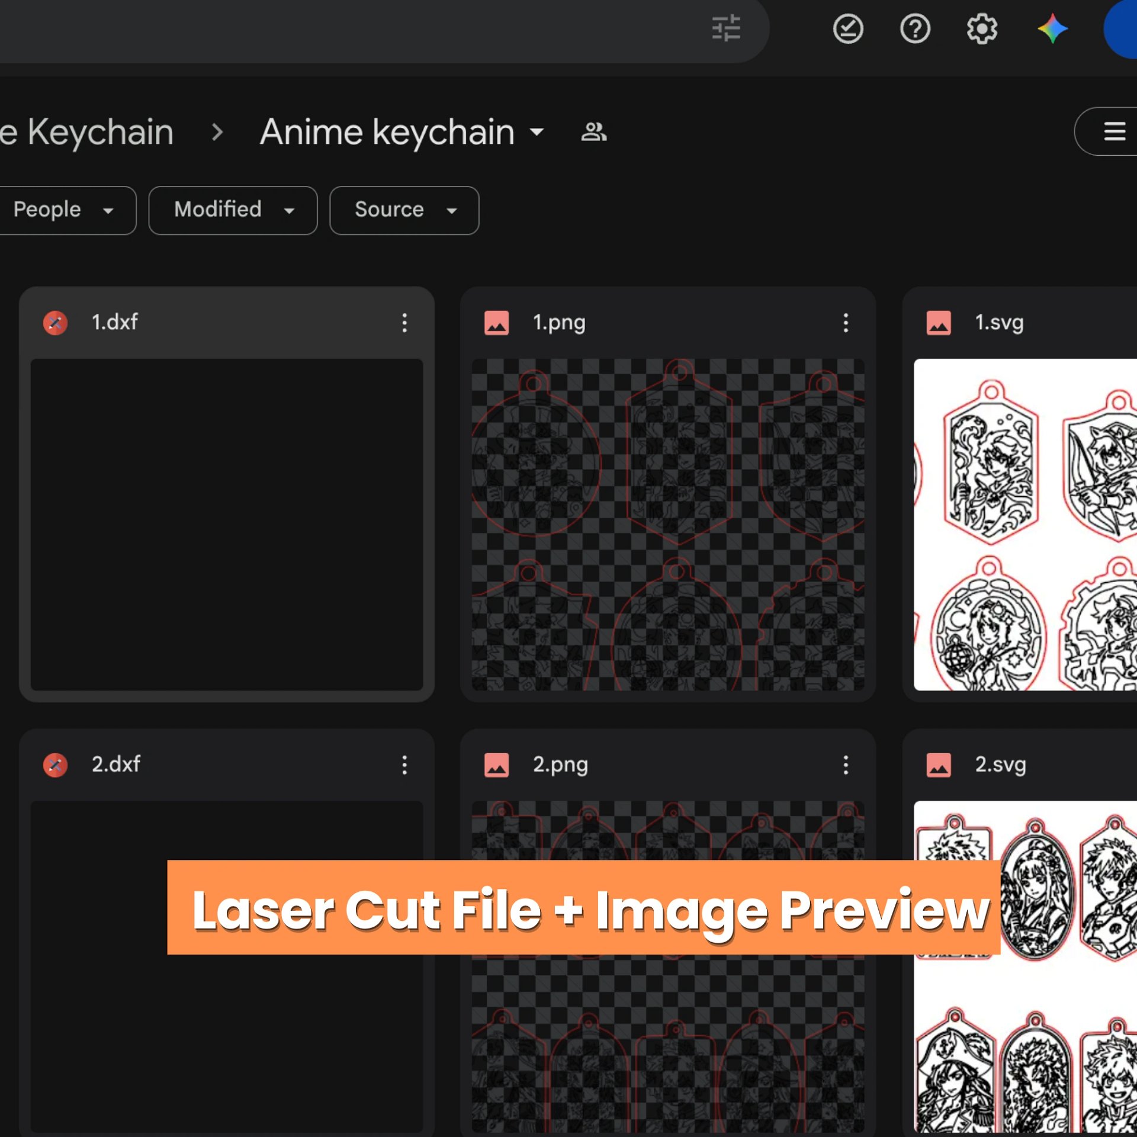Go to parent Keychain folder breadcrumb
1137x1137 pixels.
[86, 131]
